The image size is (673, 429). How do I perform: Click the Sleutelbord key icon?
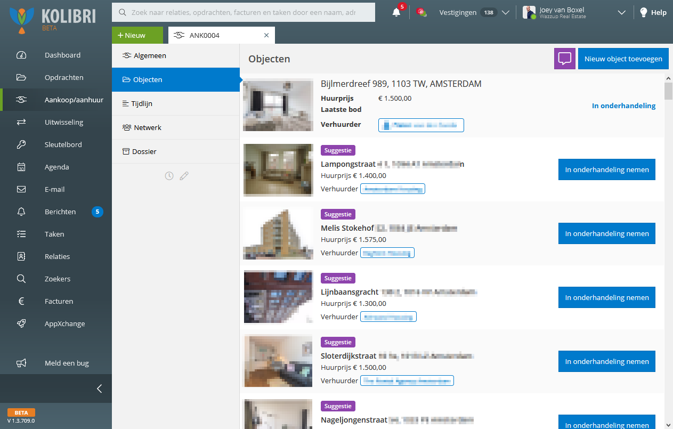tap(21, 144)
